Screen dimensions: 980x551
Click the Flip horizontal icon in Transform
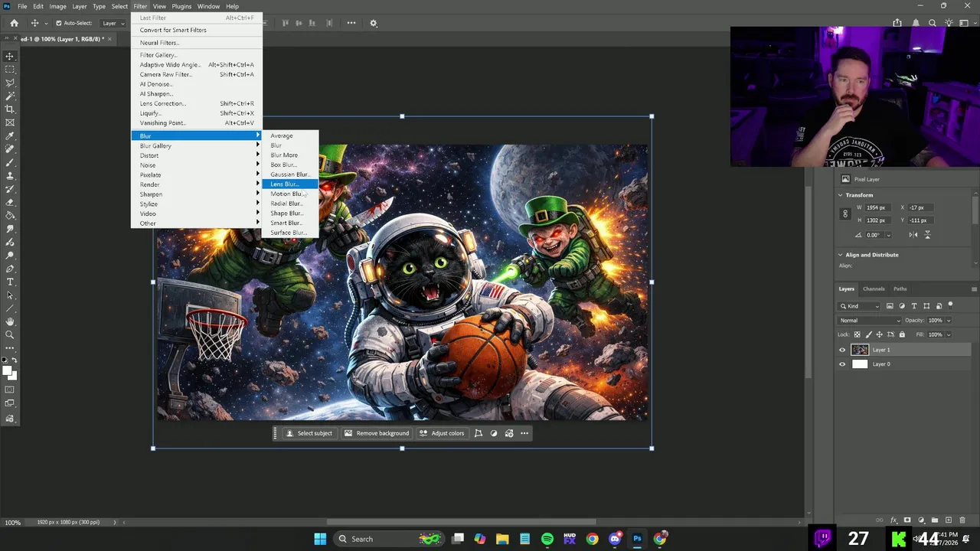tap(913, 235)
